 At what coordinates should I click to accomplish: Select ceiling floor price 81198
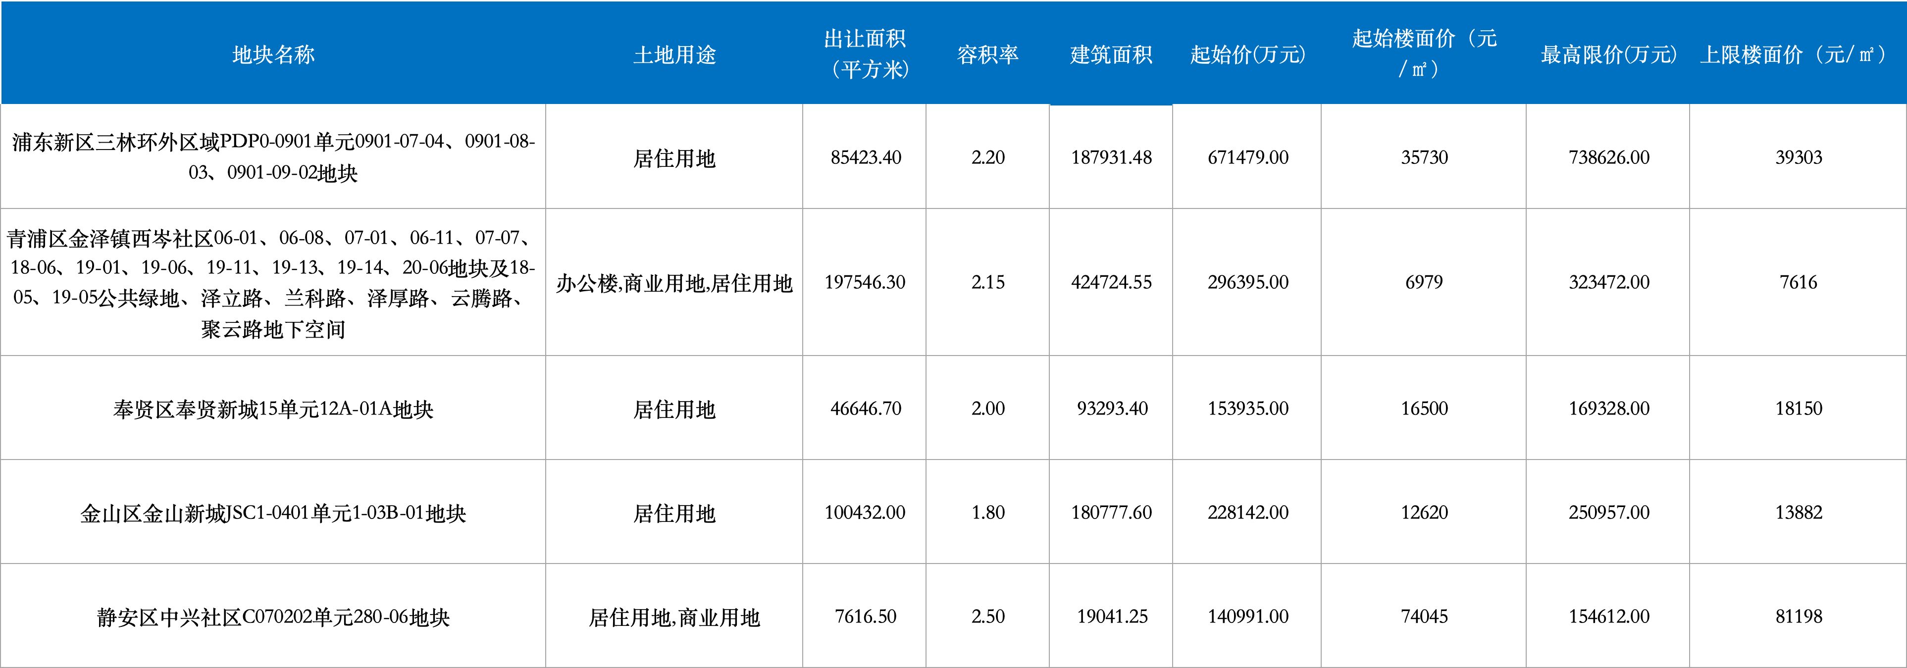pos(1798,616)
